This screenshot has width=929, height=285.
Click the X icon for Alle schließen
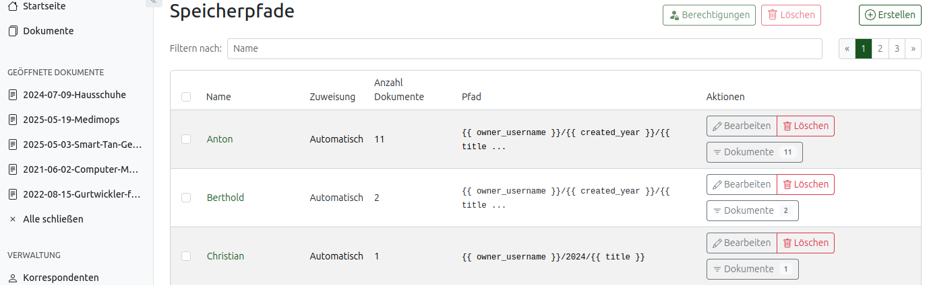click(x=12, y=219)
